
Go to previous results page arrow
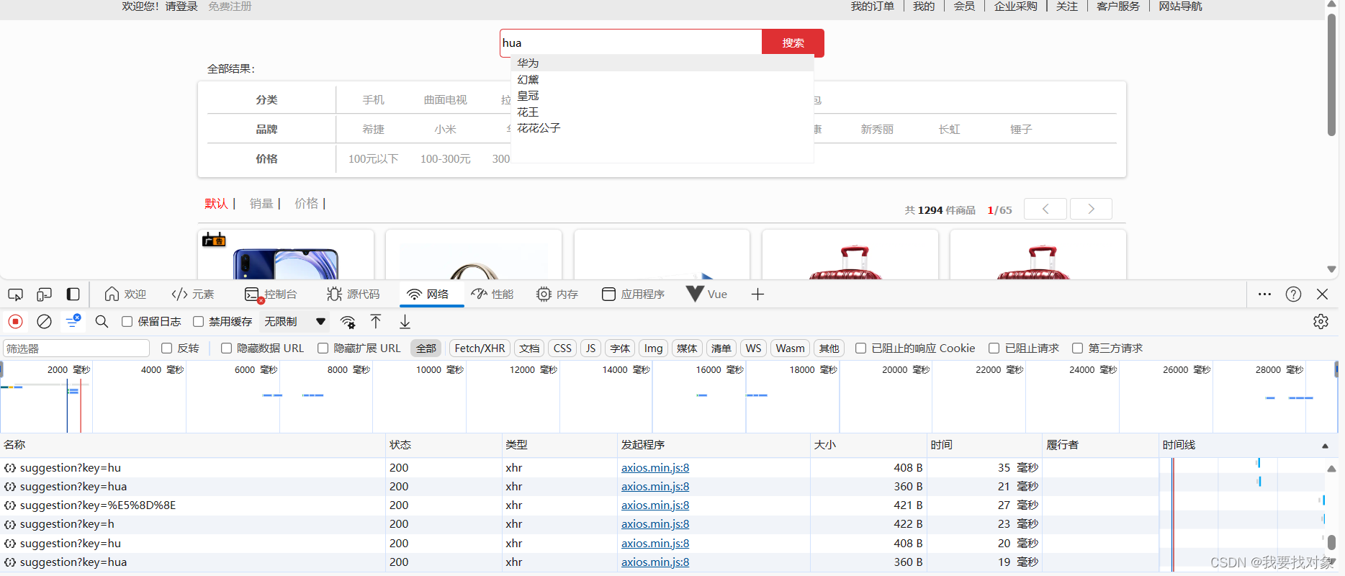pos(1045,209)
